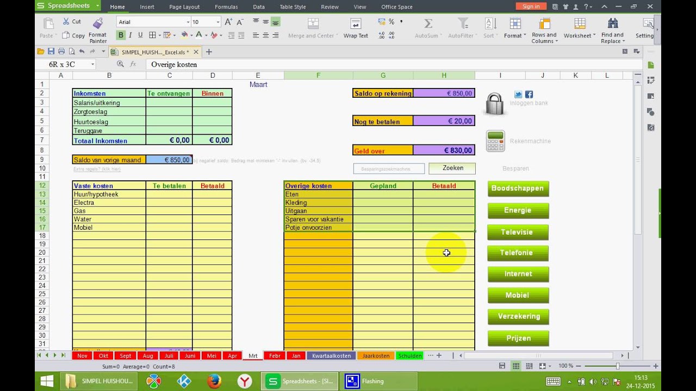
Task: Apply percent style with the % icon
Action: point(391,22)
